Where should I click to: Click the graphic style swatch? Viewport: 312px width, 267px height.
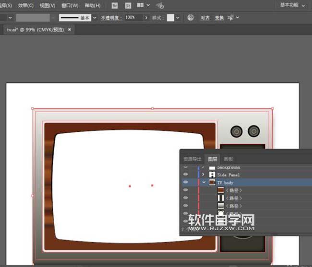(x=170, y=18)
